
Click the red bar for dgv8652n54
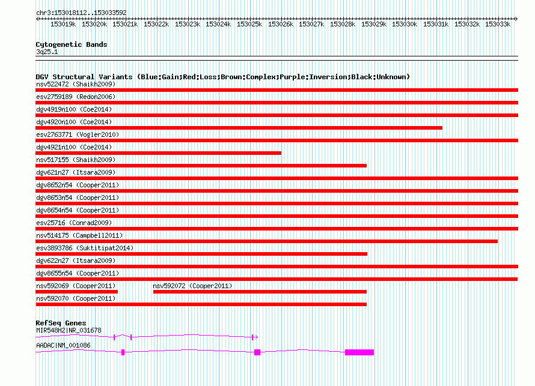pyautogui.click(x=277, y=191)
